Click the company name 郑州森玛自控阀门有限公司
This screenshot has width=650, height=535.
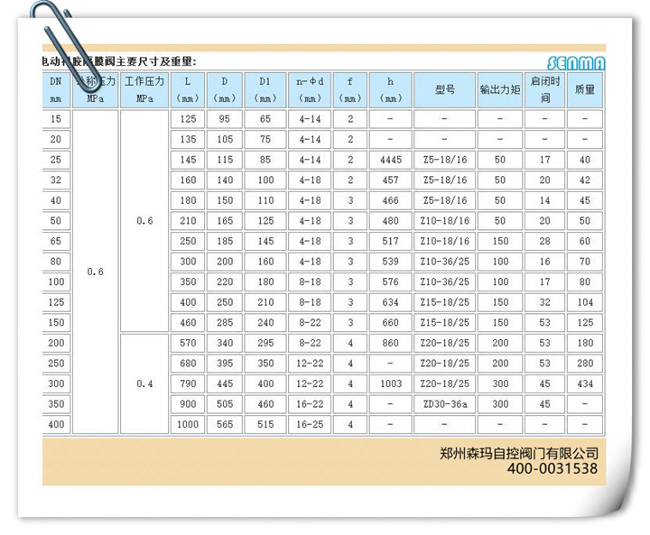[x=519, y=454]
